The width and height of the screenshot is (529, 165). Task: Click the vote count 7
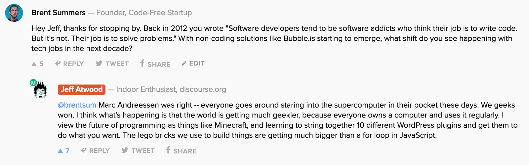click(x=67, y=151)
